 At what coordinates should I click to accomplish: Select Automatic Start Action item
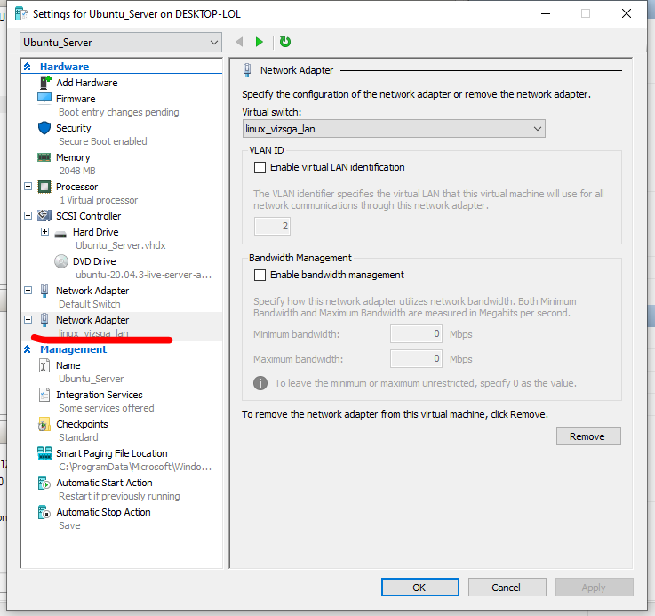coord(104,483)
